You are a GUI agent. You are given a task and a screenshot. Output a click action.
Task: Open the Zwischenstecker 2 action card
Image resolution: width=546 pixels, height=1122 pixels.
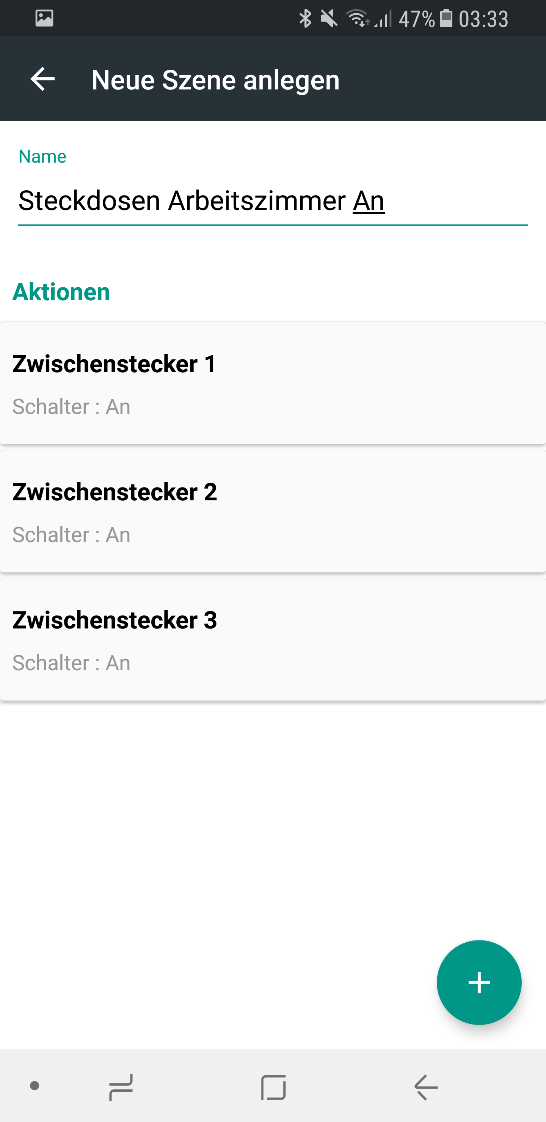(272, 511)
